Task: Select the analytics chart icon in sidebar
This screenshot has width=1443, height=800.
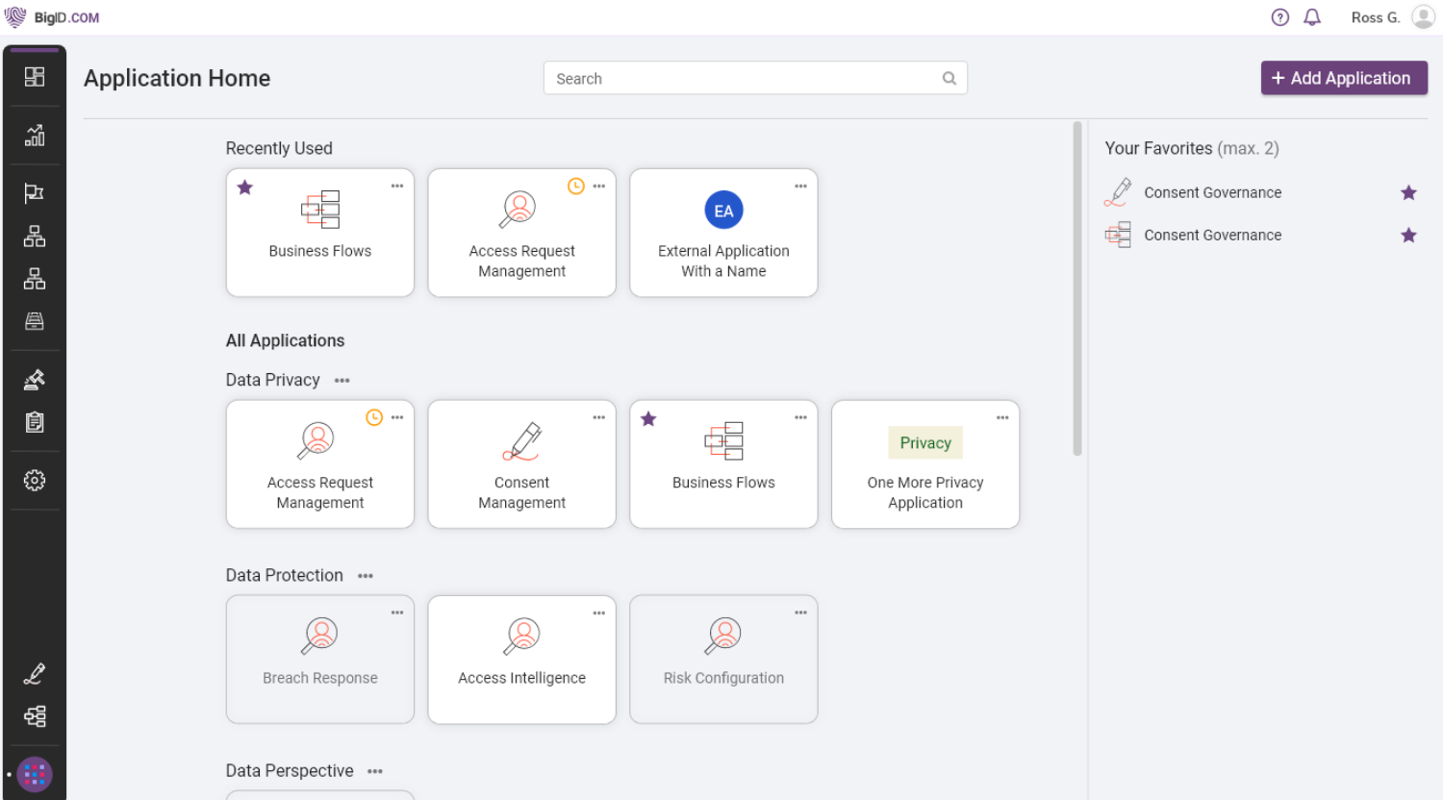Action: [x=35, y=135]
